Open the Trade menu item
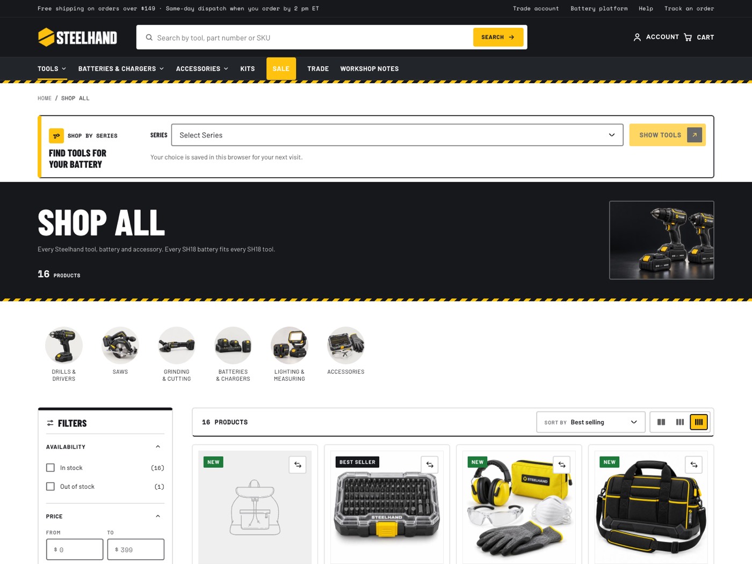752x564 pixels. [318, 69]
